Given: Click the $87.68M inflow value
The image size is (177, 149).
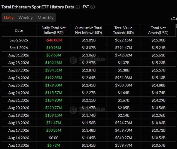Looking at the screenshot, I should (53, 55).
